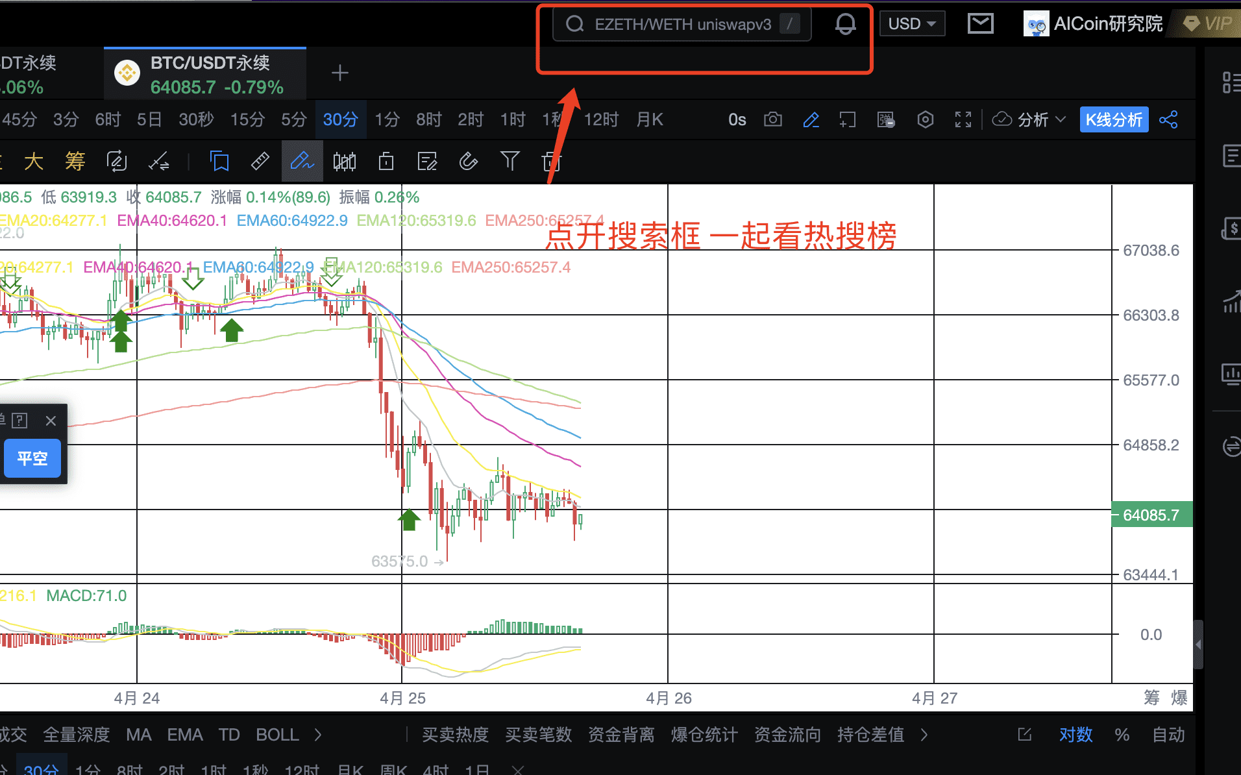Viewport: 1241px width, 775px height.
Task: Open the filter funnel icon
Action: coord(510,161)
